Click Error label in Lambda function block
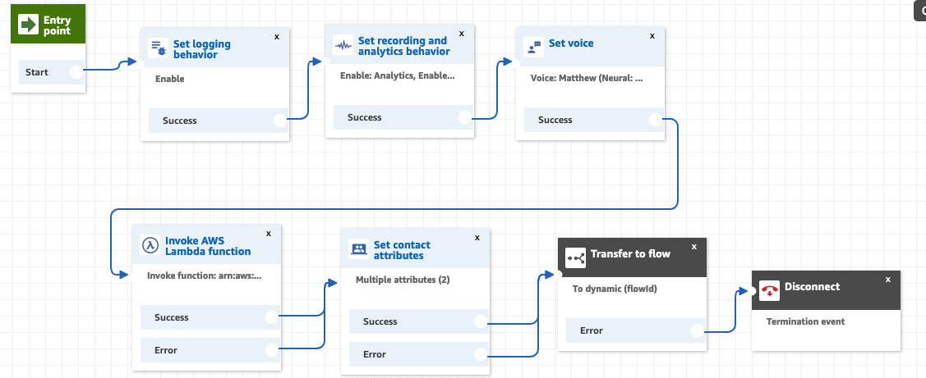 click(x=166, y=350)
